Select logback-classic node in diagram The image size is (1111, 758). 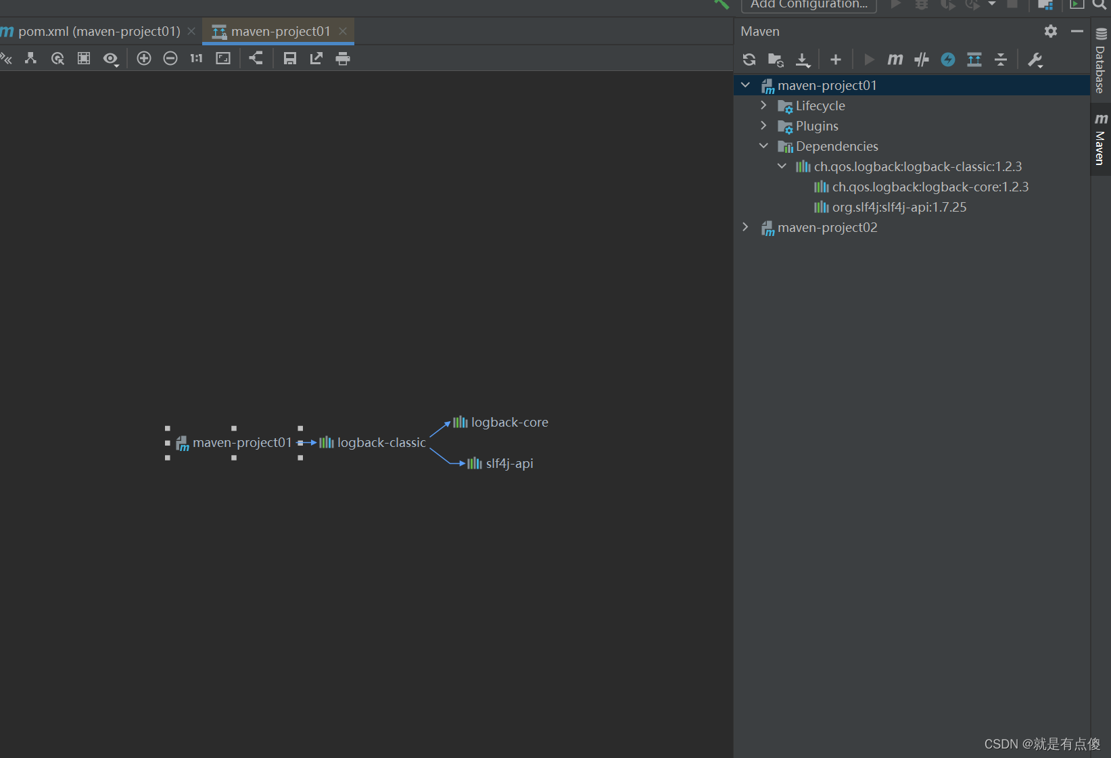[x=373, y=443]
